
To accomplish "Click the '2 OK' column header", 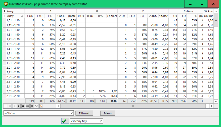I will coord(122,16).
